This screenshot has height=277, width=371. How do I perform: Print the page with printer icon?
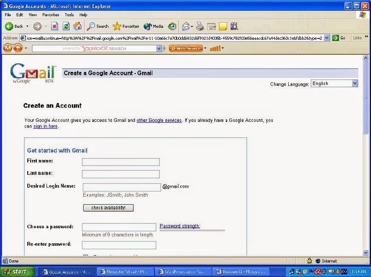click(x=200, y=27)
